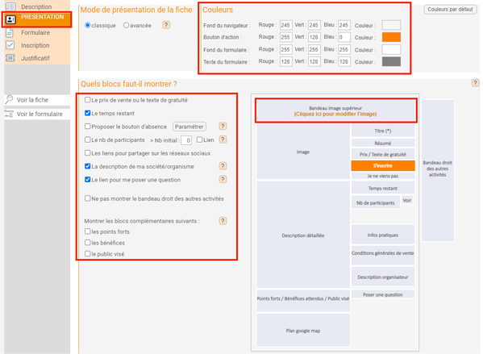
Task: Click the Voir la fiche magnifier icon
Action: (10, 99)
